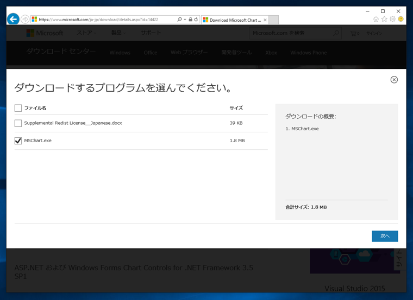Click the 1.8 MB size cell

[x=237, y=141]
